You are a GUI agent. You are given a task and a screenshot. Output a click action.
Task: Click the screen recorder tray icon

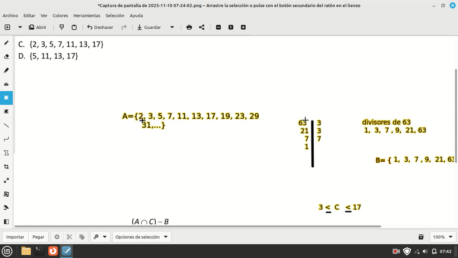pos(396,251)
